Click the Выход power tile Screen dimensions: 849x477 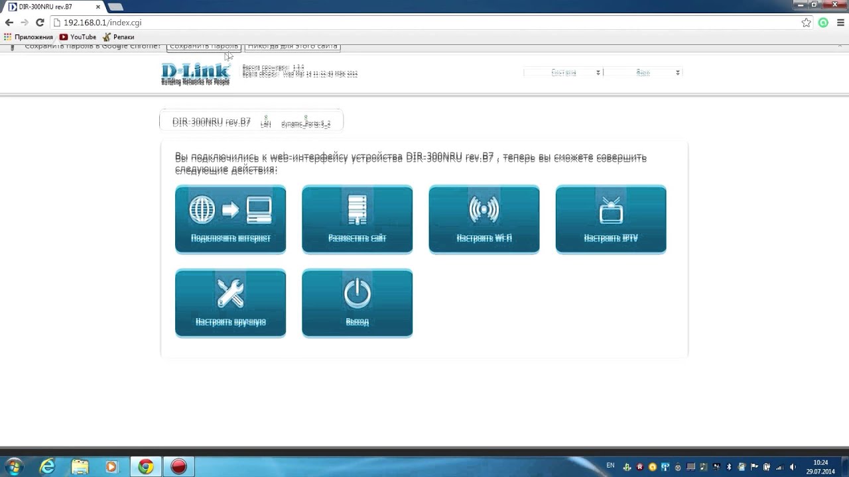357,303
